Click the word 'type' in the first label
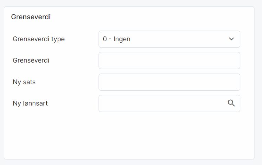The width and height of the screenshot is (262, 165). 58,39
